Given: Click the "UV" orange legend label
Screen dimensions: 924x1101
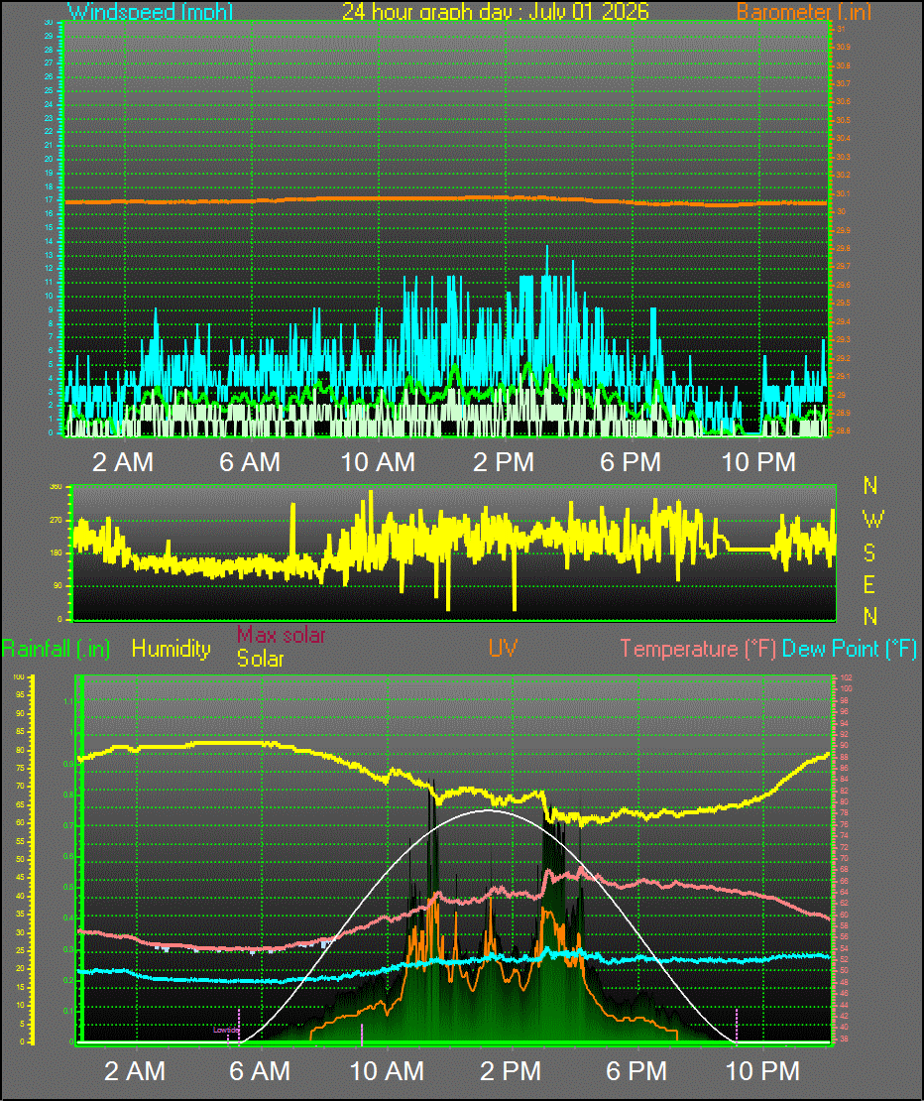Looking at the screenshot, I should click(503, 648).
